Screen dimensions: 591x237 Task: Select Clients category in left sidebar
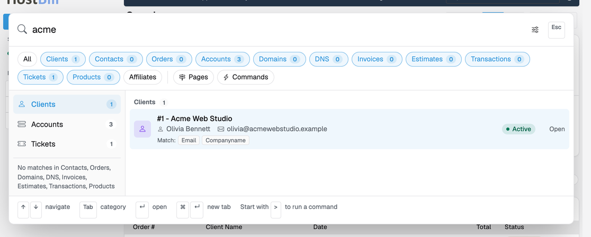click(67, 104)
